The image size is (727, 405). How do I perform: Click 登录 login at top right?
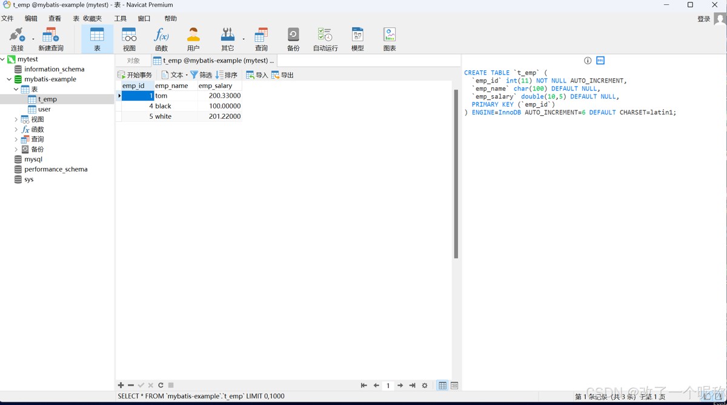point(703,19)
